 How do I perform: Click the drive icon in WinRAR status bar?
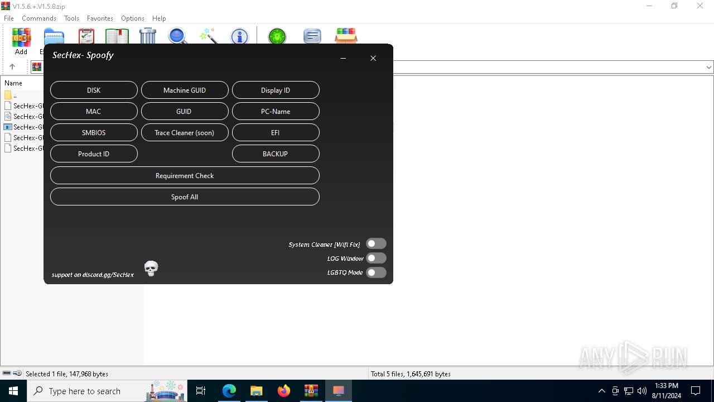(7, 374)
